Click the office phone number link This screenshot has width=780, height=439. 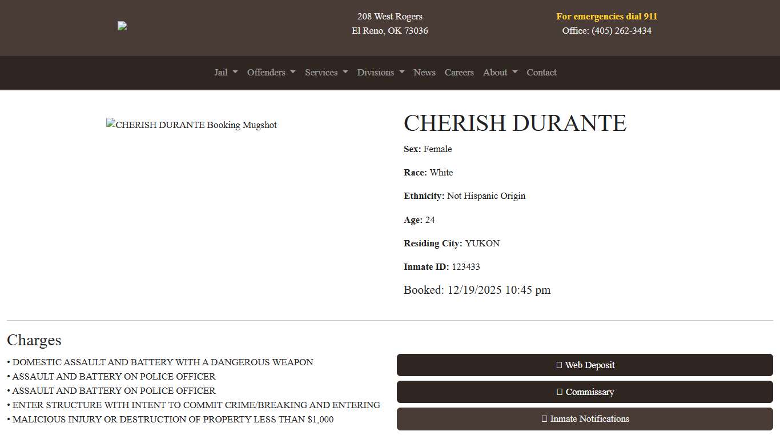(621, 31)
